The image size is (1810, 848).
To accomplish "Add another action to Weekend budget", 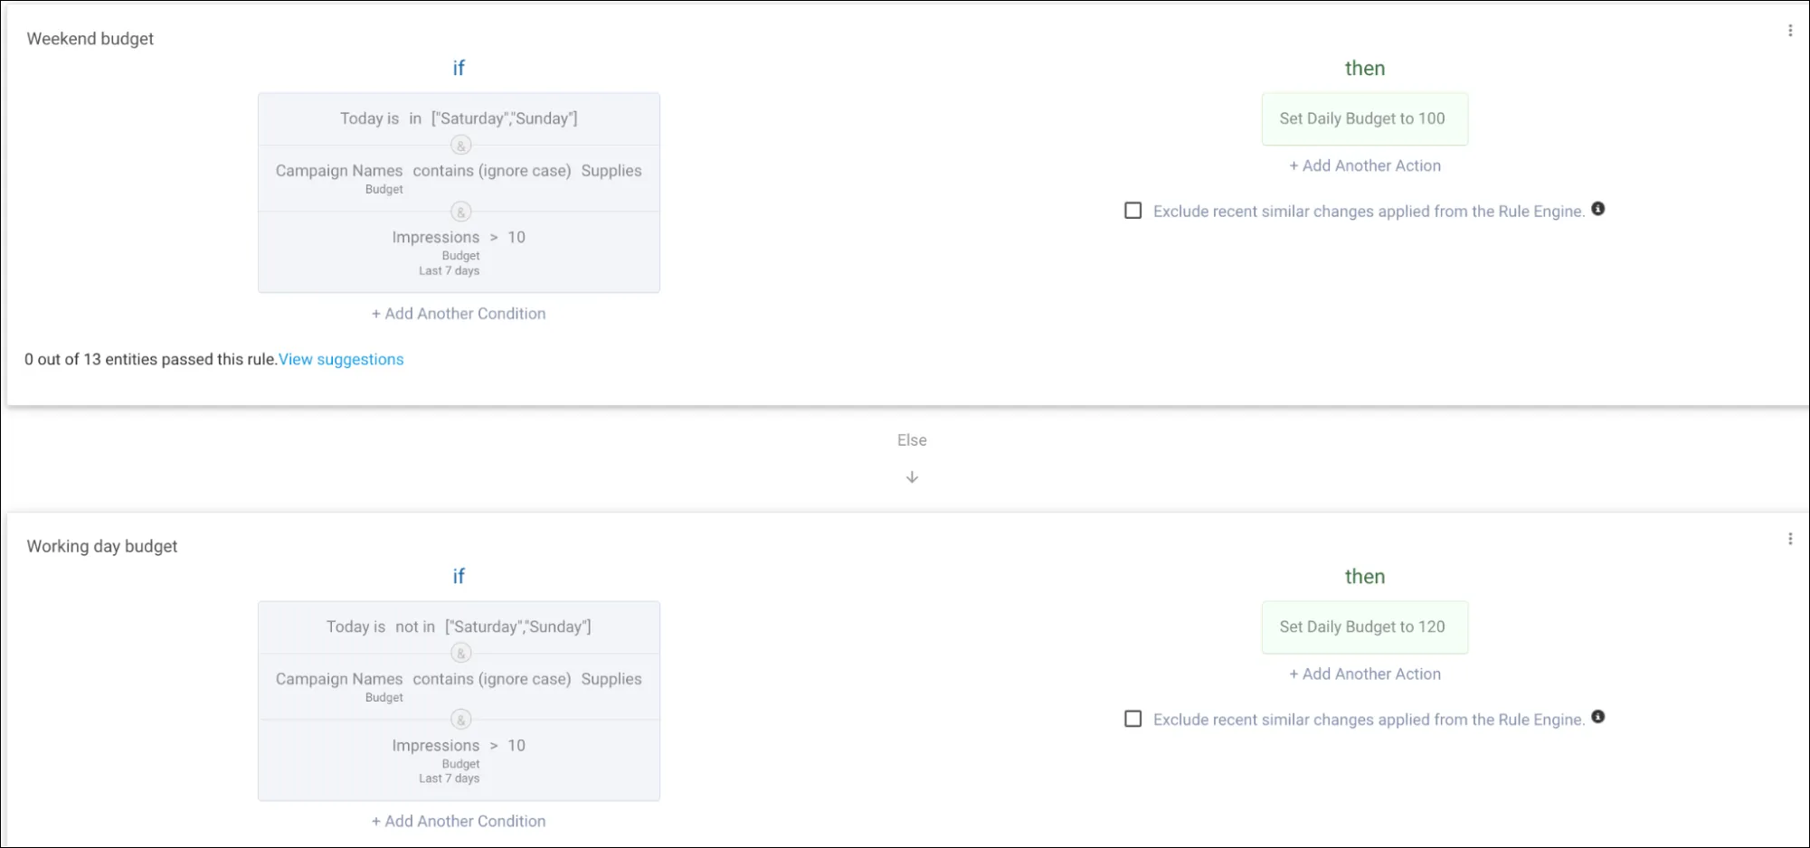I will pos(1365,165).
